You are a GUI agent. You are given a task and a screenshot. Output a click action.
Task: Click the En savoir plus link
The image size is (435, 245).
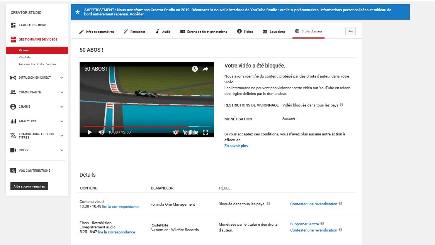pyautogui.click(x=236, y=146)
